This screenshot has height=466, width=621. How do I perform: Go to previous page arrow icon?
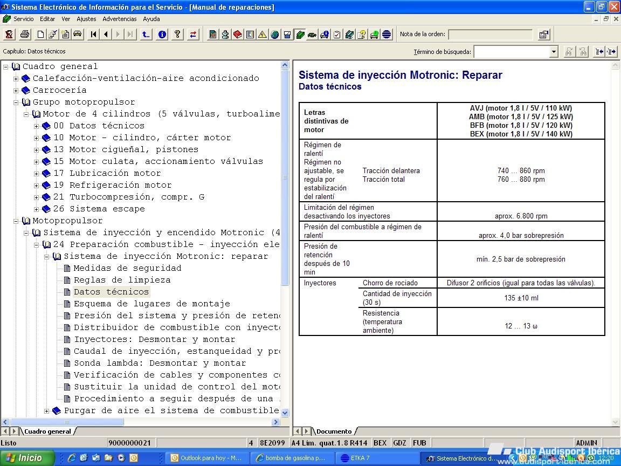106,35
